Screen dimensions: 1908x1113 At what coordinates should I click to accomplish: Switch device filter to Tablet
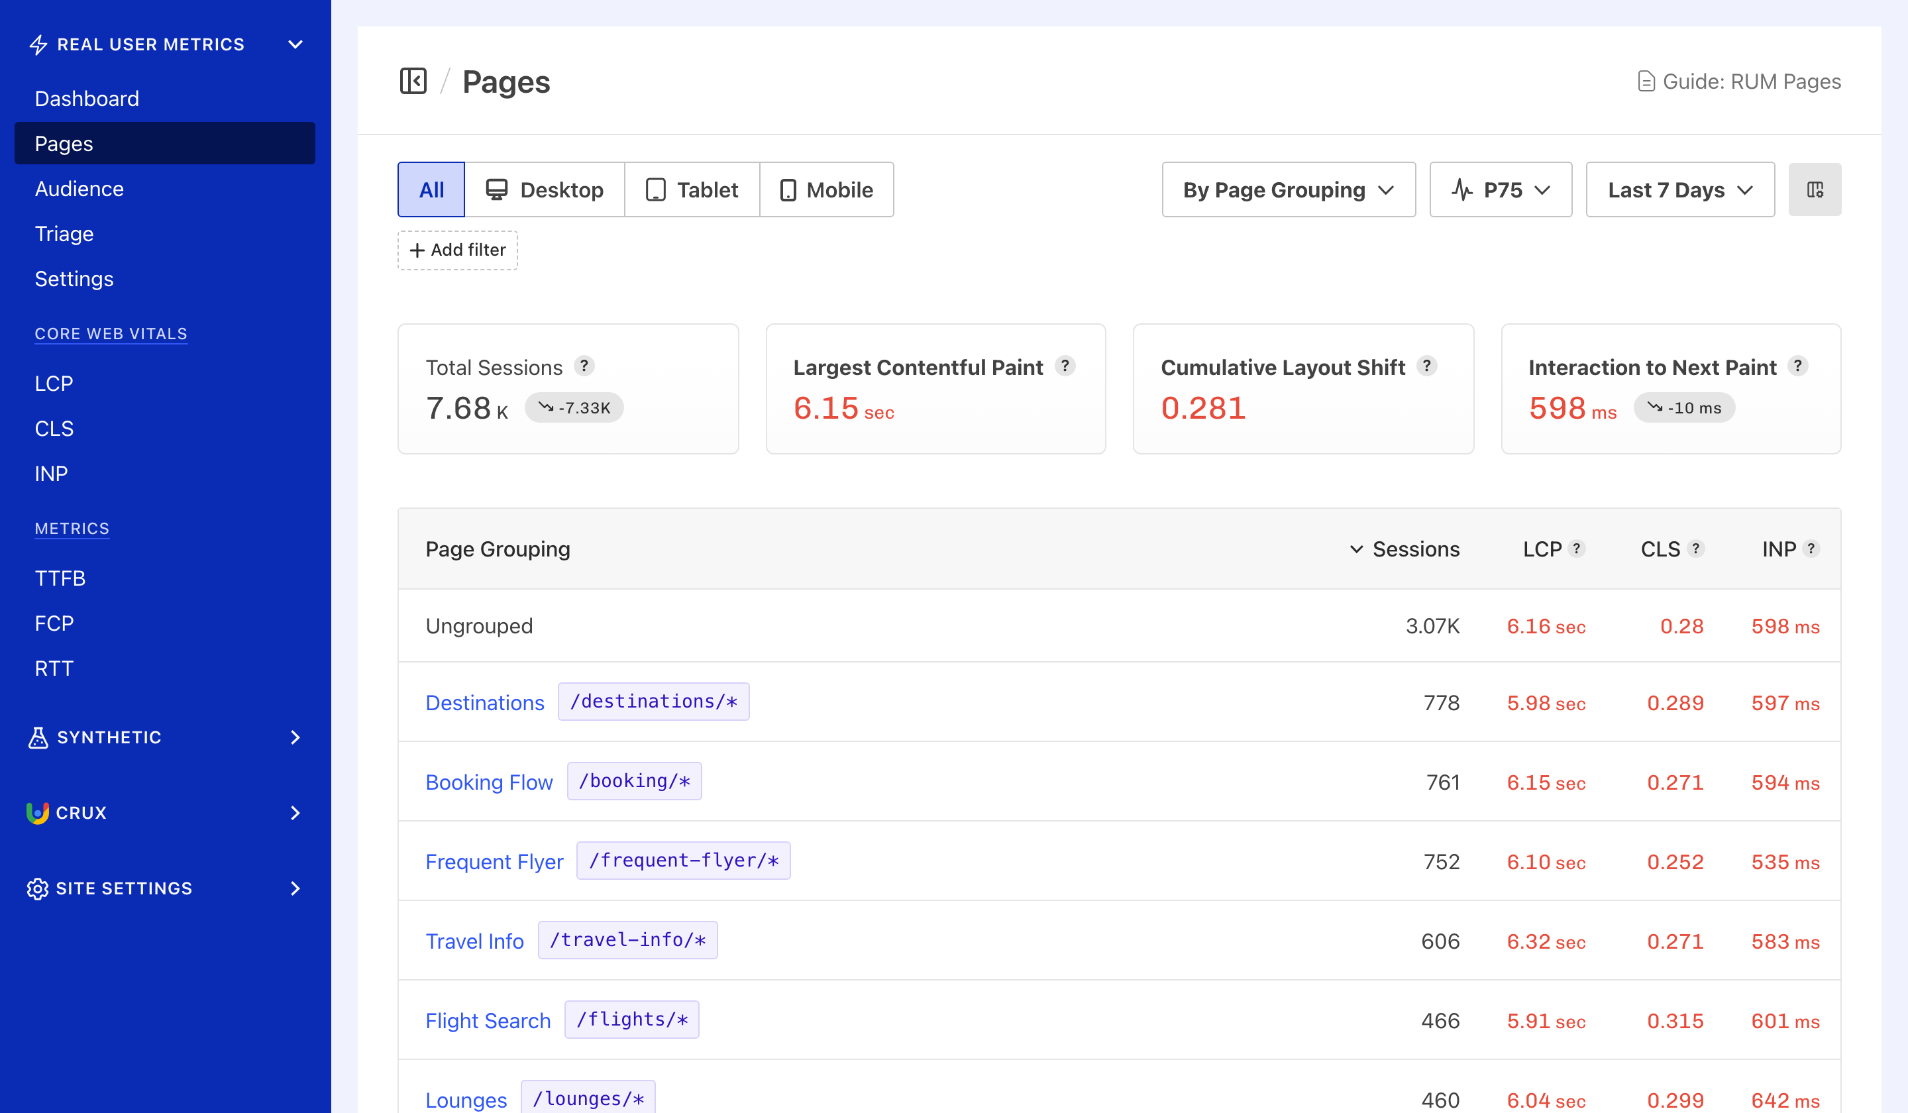click(691, 189)
